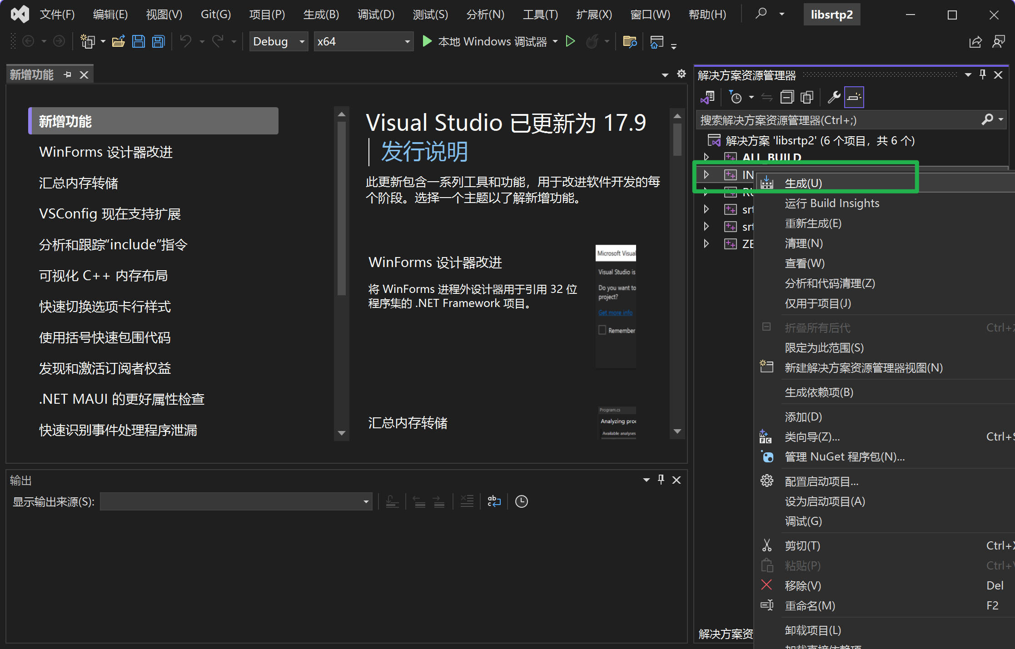Image resolution: width=1015 pixels, height=649 pixels.
Task: Open Solution Explorer properties wrench icon
Action: tap(834, 97)
